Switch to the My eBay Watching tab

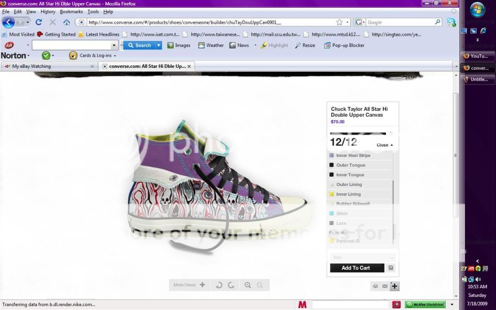[49, 66]
